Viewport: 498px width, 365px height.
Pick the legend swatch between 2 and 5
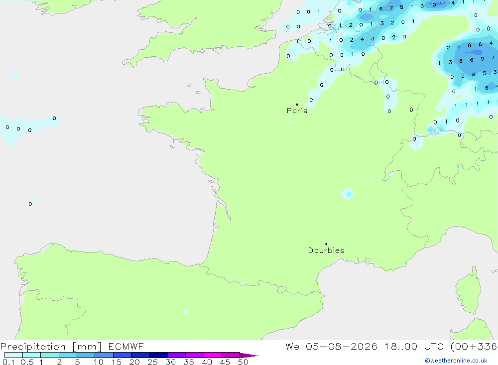click(x=68, y=355)
